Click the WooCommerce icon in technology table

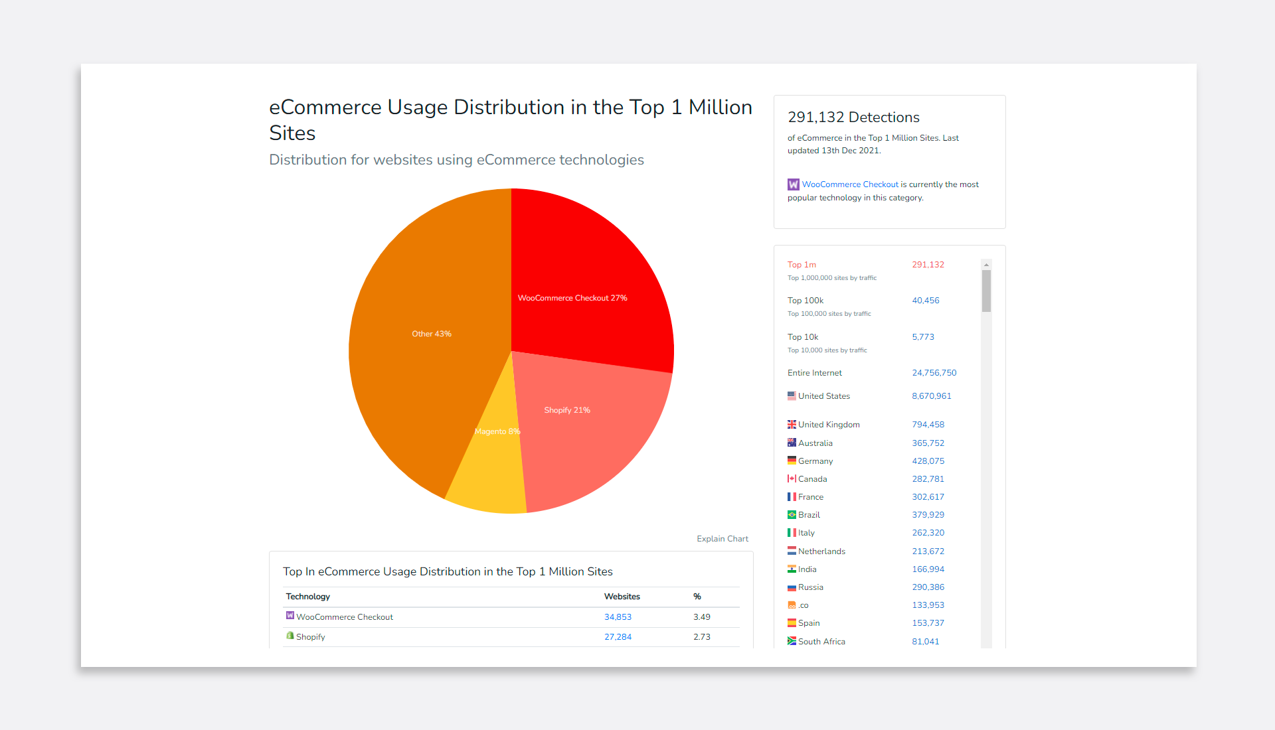(x=290, y=616)
